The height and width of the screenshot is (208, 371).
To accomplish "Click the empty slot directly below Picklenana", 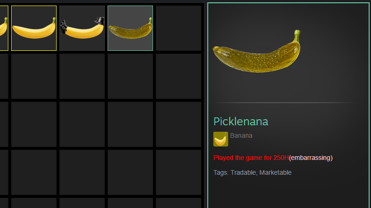I will point(130,76).
